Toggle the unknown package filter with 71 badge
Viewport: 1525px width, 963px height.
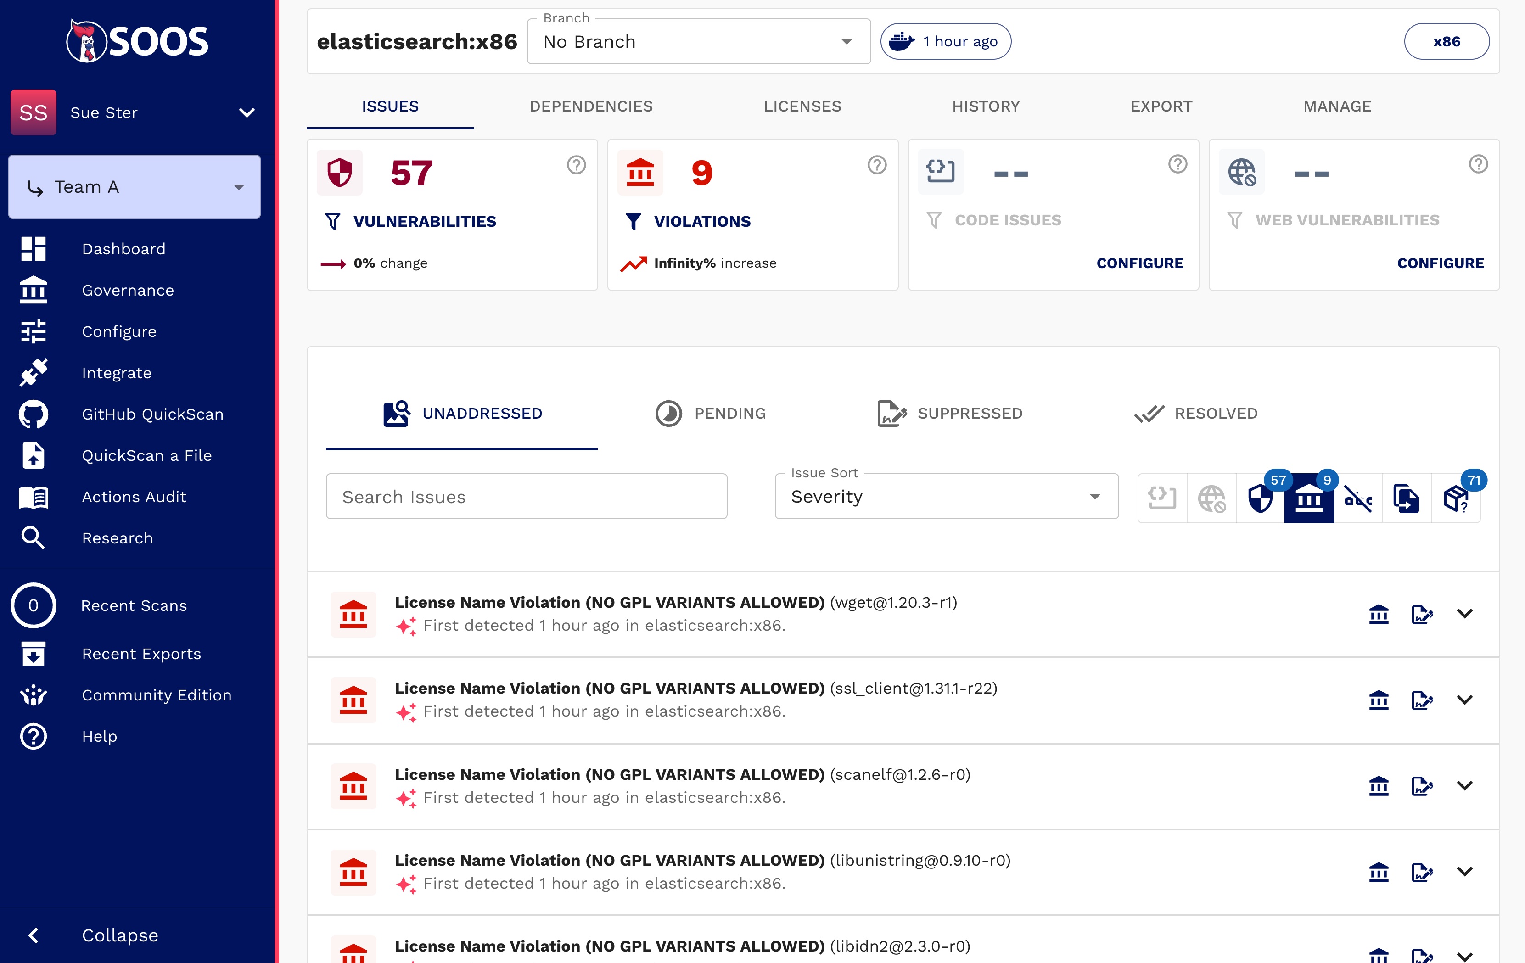(x=1456, y=498)
